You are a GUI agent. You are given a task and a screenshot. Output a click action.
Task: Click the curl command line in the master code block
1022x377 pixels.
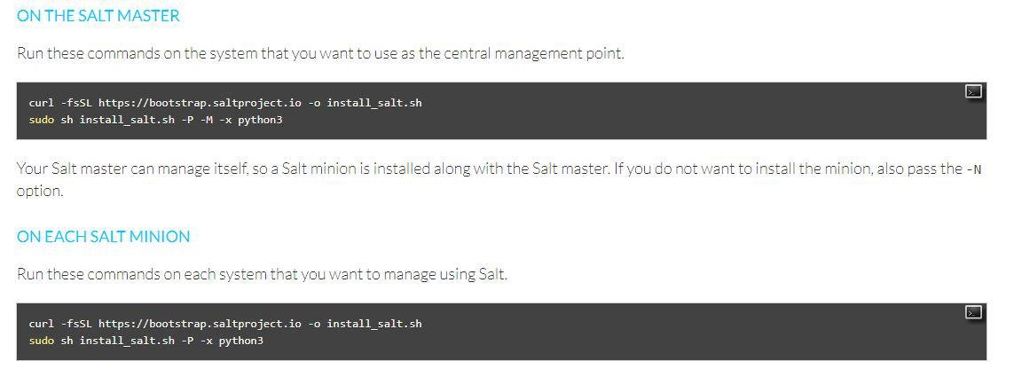(x=224, y=103)
